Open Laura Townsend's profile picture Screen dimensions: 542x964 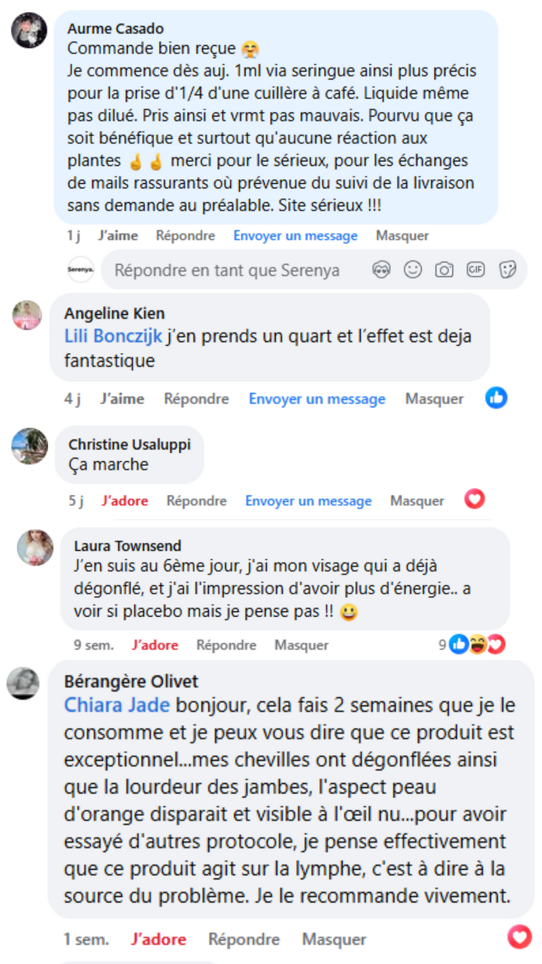[35, 548]
